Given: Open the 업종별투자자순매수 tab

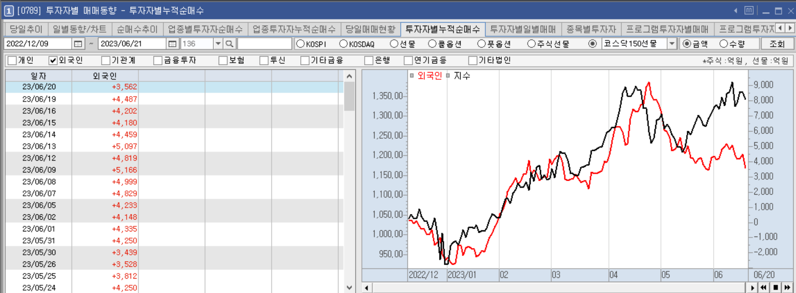Looking at the screenshot, I should tap(205, 29).
